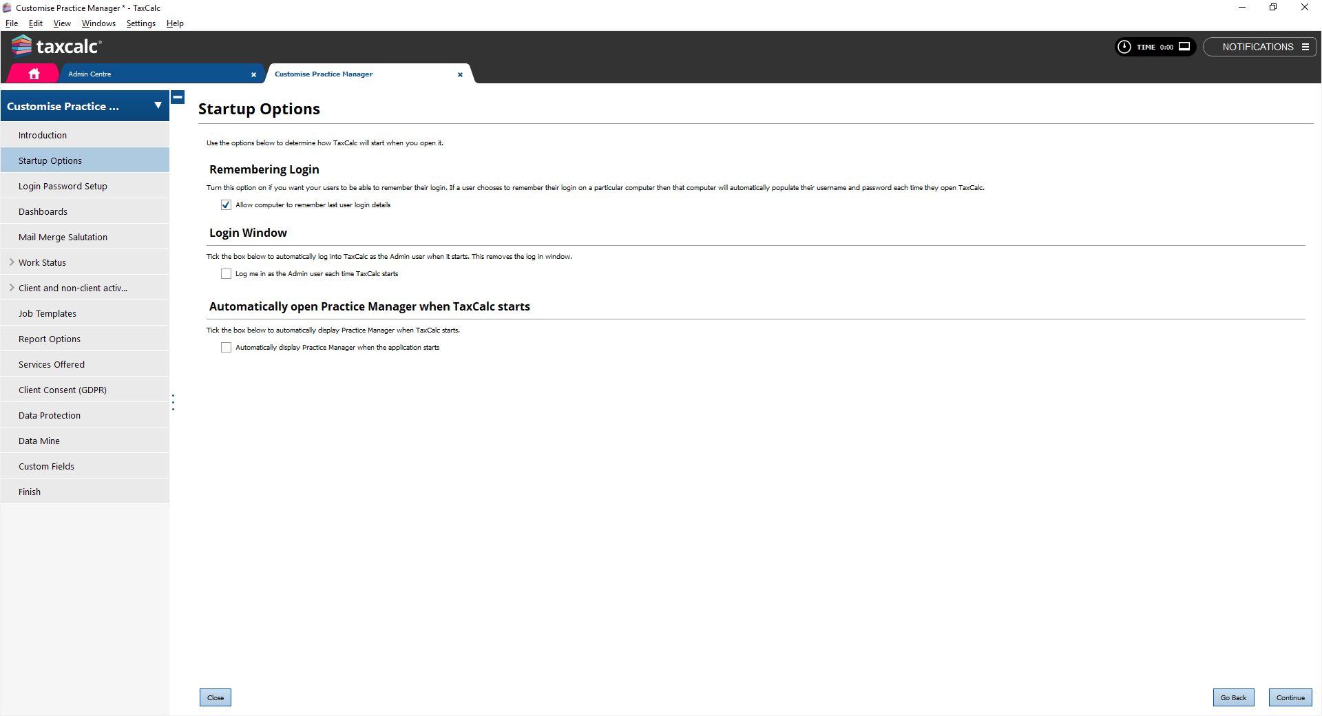1322x716 pixels.
Task: Close the Admin Centre tab
Action: click(253, 74)
